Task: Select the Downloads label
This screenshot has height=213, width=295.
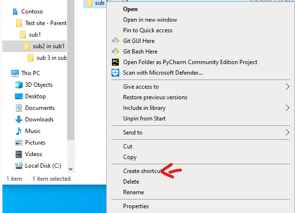Action: (40, 120)
